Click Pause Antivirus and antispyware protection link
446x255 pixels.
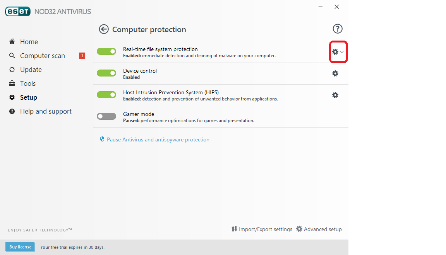coord(158,139)
